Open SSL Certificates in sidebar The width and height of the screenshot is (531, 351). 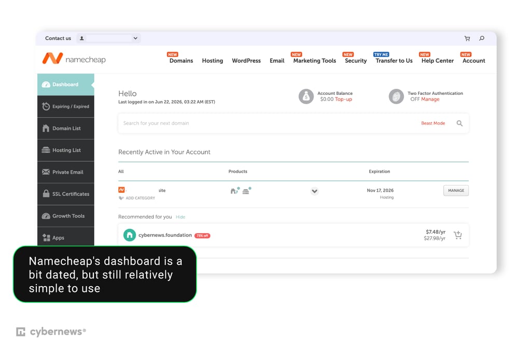[66, 194]
